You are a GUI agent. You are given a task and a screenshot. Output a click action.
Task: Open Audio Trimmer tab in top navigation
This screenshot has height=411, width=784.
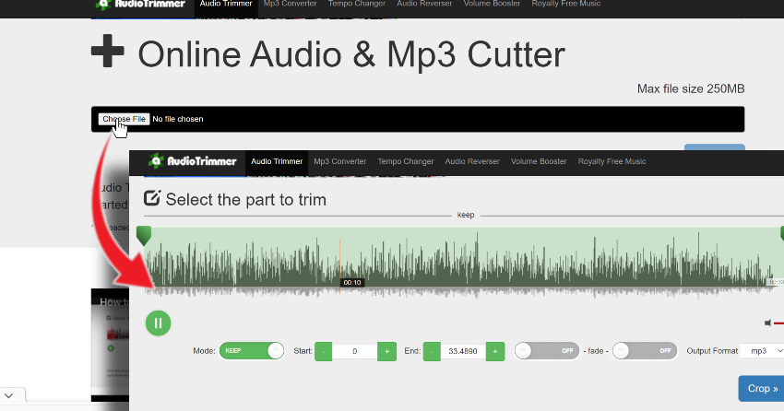(226, 4)
